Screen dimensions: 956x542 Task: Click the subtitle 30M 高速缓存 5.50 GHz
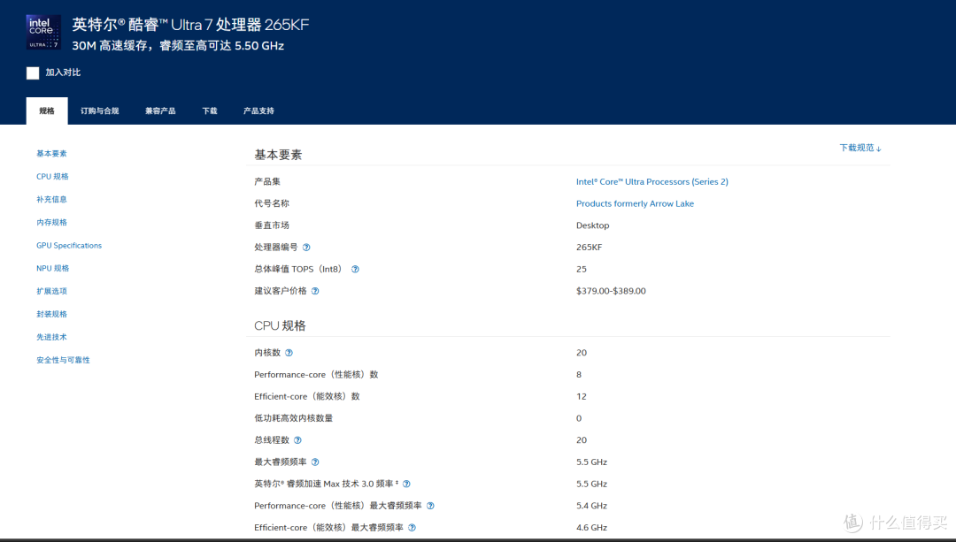pos(178,46)
